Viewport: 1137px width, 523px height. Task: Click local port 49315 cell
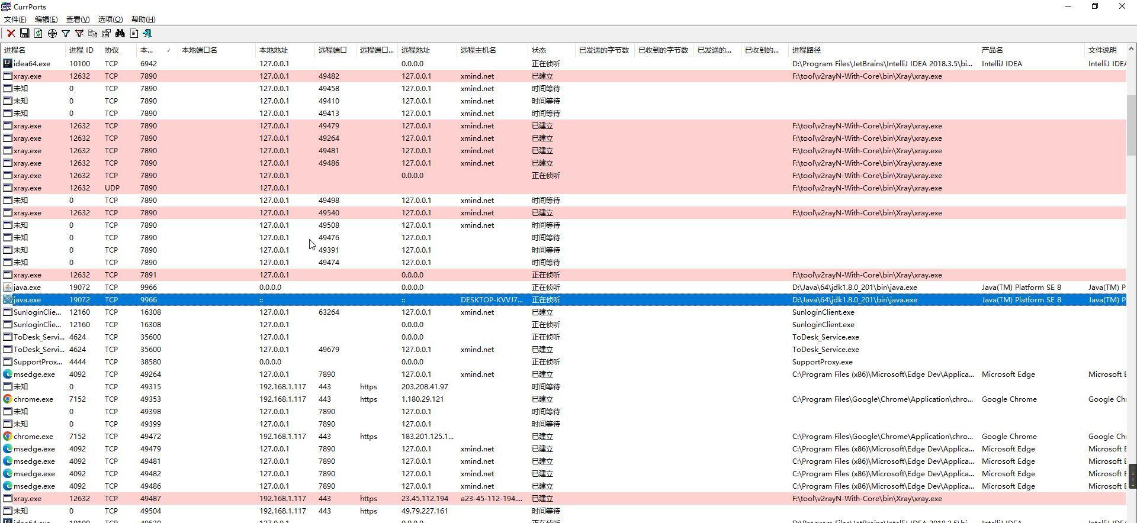click(x=150, y=386)
